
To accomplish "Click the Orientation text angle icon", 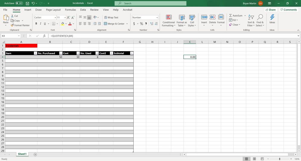I will (x=95, y=17).
